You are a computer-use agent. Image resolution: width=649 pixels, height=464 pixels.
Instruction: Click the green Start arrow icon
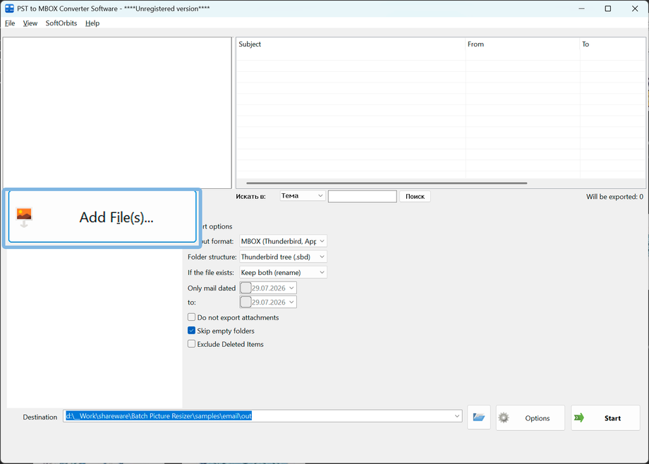pyautogui.click(x=579, y=417)
